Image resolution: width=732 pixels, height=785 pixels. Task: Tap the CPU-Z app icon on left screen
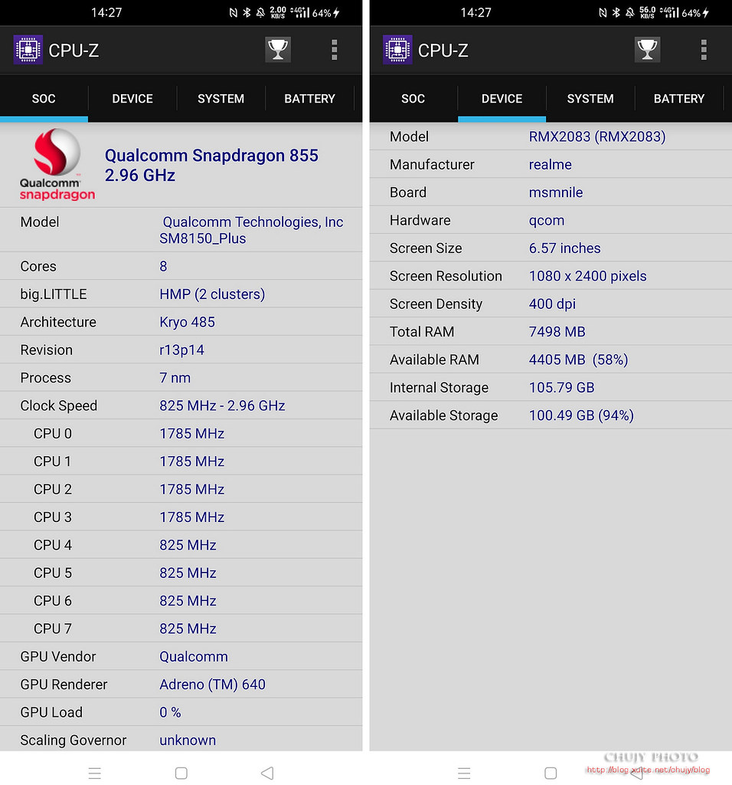pos(28,50)
